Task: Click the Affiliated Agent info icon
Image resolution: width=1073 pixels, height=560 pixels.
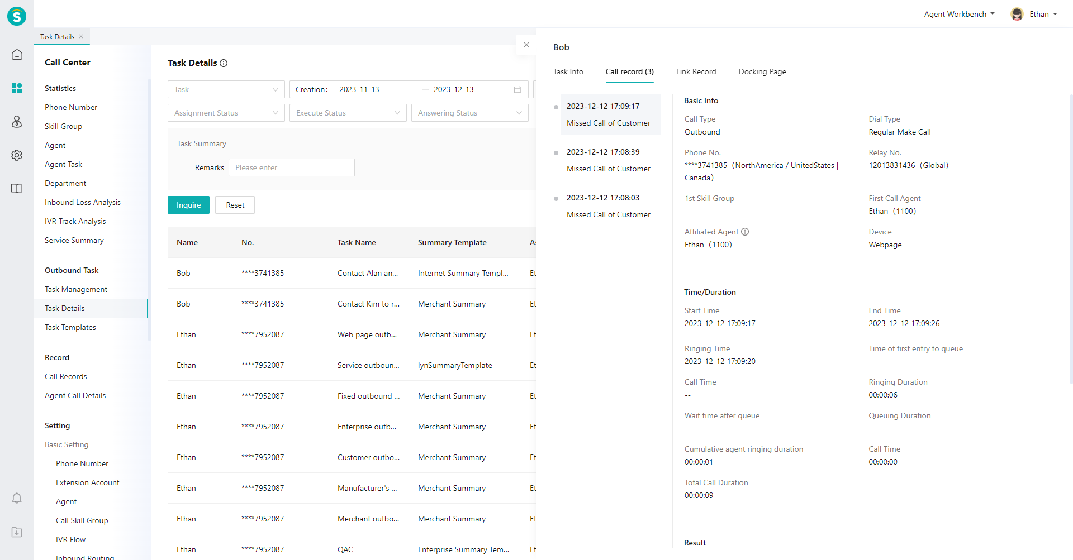Action: 745,232
